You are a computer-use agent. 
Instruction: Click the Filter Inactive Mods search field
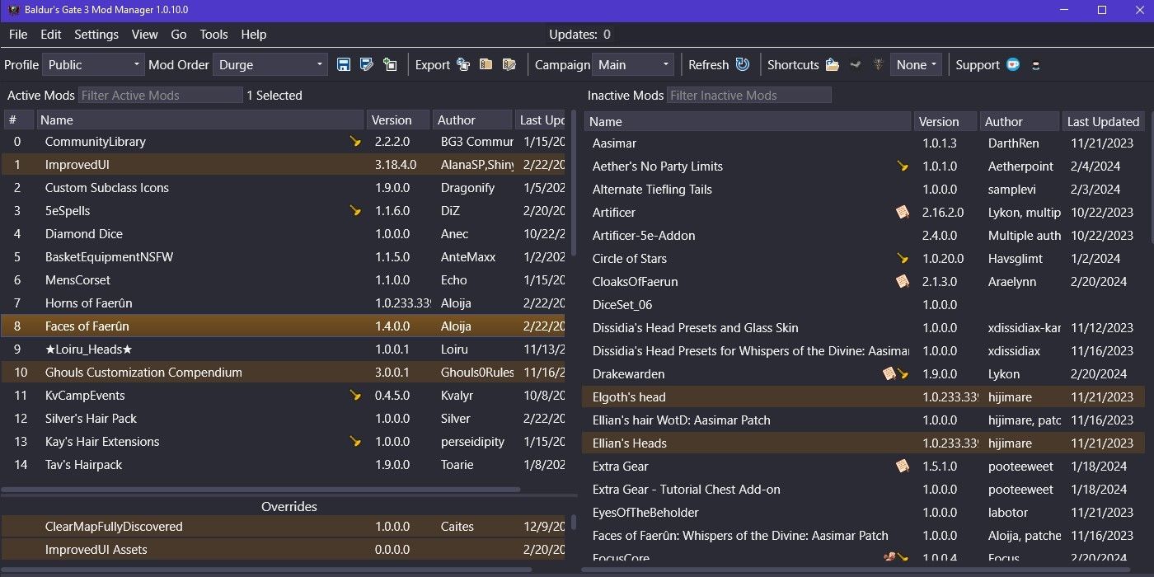tap(748, 96)
